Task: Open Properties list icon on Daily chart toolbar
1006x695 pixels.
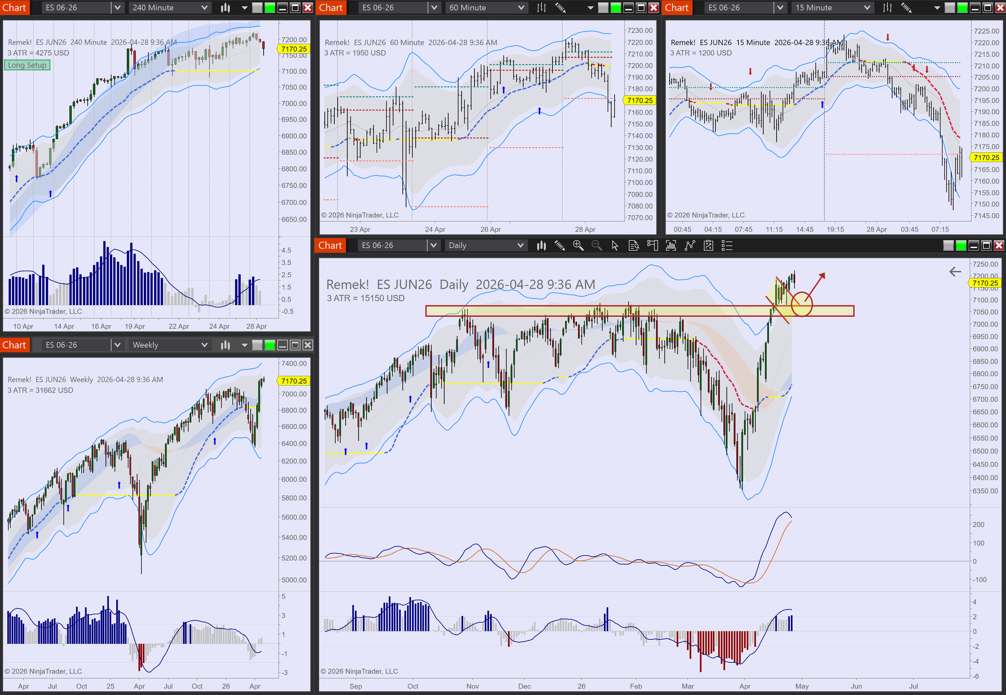Action: (x=727, y=245)
